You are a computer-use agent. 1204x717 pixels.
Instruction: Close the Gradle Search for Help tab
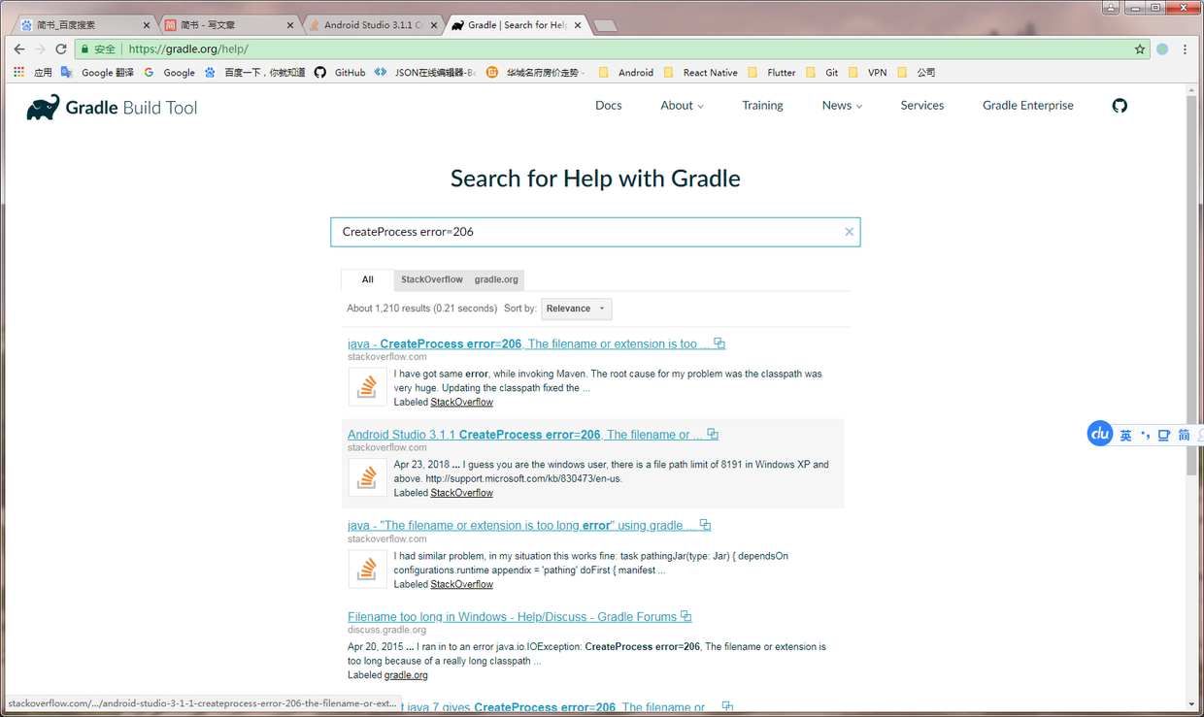point(578,25)
